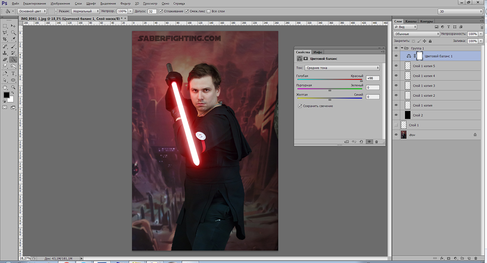Choose the Horizontal Type tool
The image size is (487, 263).
[13, 73]
